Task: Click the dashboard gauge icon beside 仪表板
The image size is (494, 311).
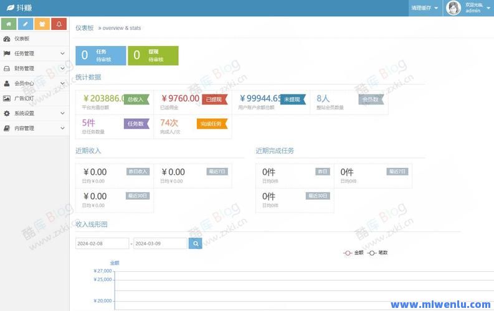Action: (x=7, y=39)
